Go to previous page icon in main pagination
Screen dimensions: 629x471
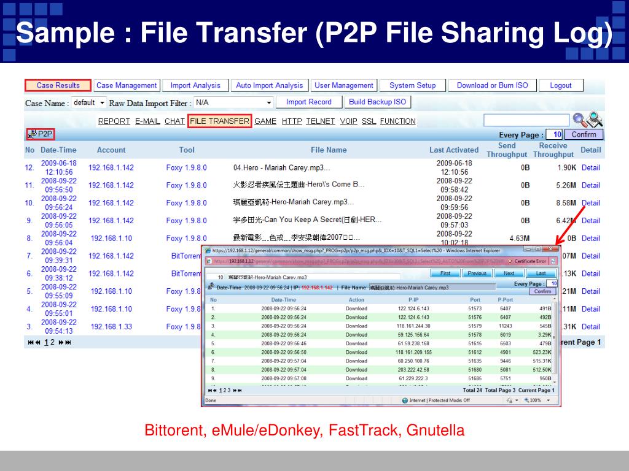tap(37, 342)
